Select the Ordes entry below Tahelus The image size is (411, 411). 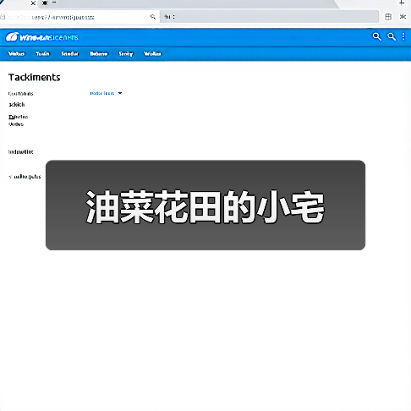(16, 124)
